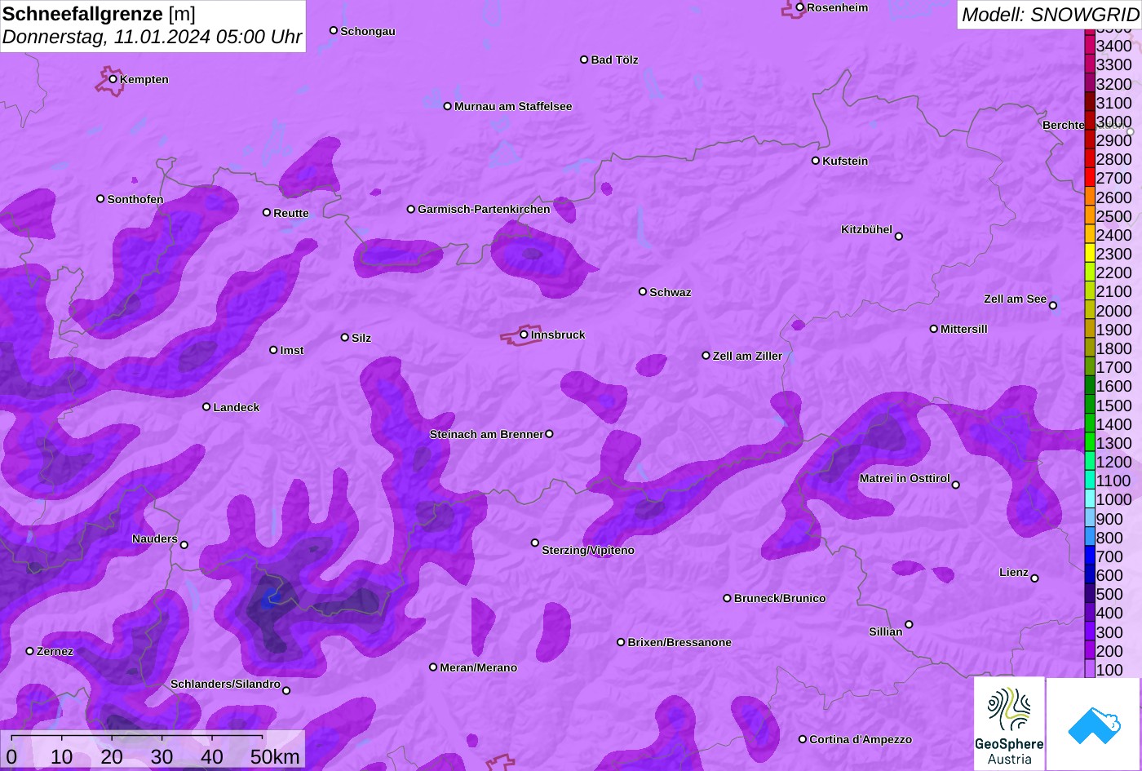Click the Sonthofen marker dot

[x=100, y=199]
